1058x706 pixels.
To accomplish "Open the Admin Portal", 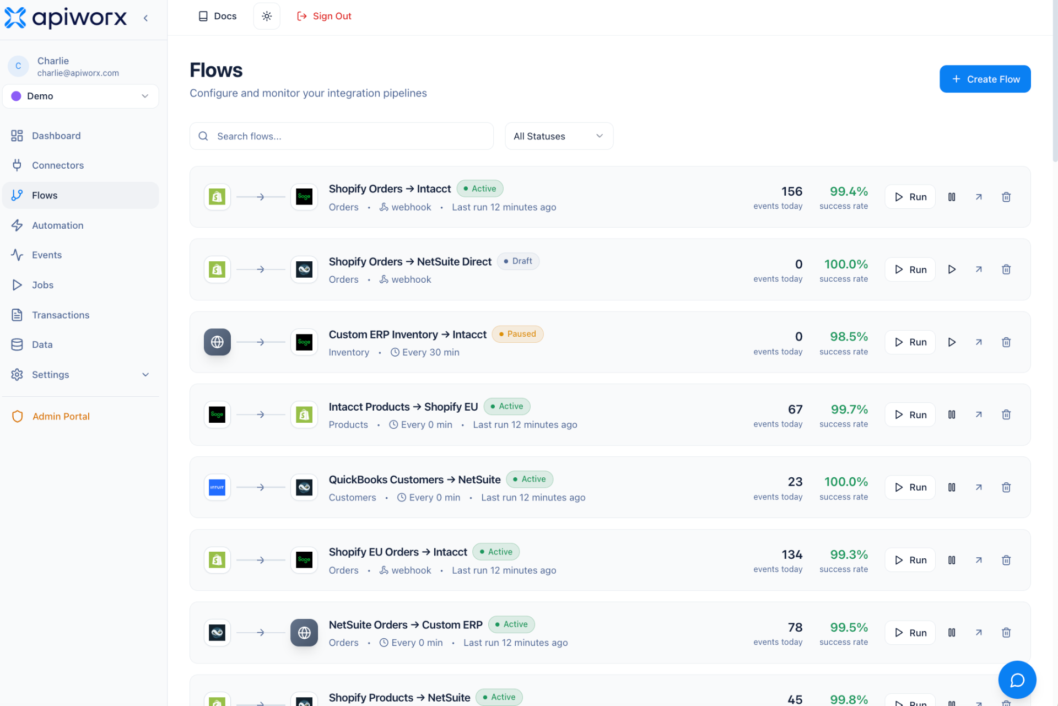I will [x=61, y=416].
